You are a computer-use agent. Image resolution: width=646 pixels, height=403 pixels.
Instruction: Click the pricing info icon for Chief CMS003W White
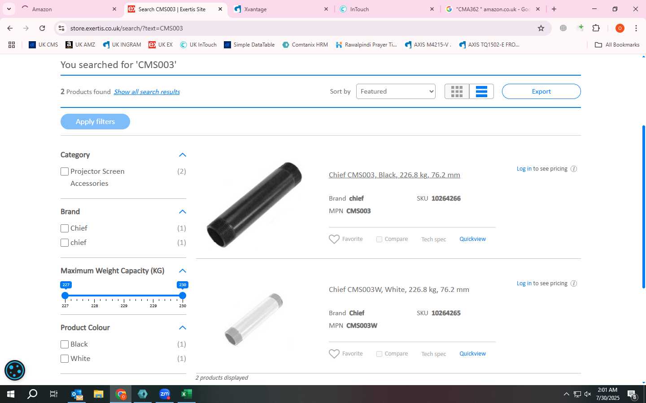coord(574,283)
